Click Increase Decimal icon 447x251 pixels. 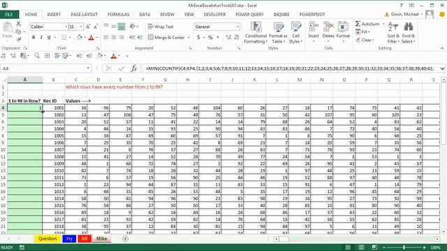pyautogui.click(x=228, y=37)
